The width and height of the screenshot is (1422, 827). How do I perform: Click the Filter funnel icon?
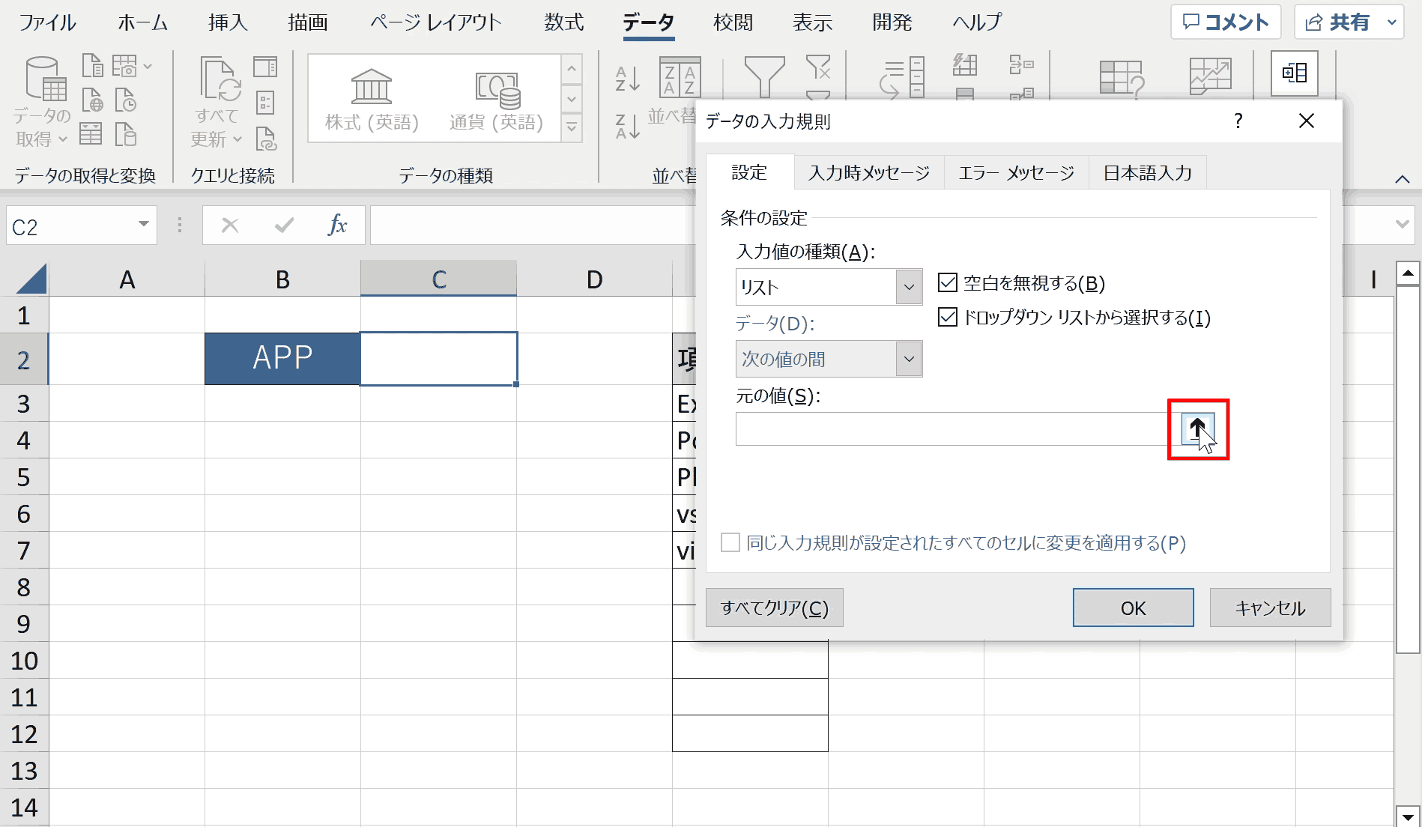(764, 77)
